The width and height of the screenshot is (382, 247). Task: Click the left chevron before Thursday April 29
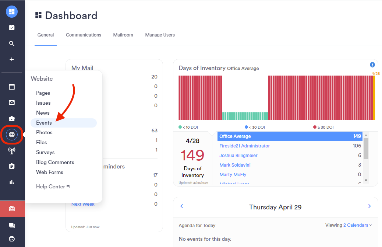181,206
